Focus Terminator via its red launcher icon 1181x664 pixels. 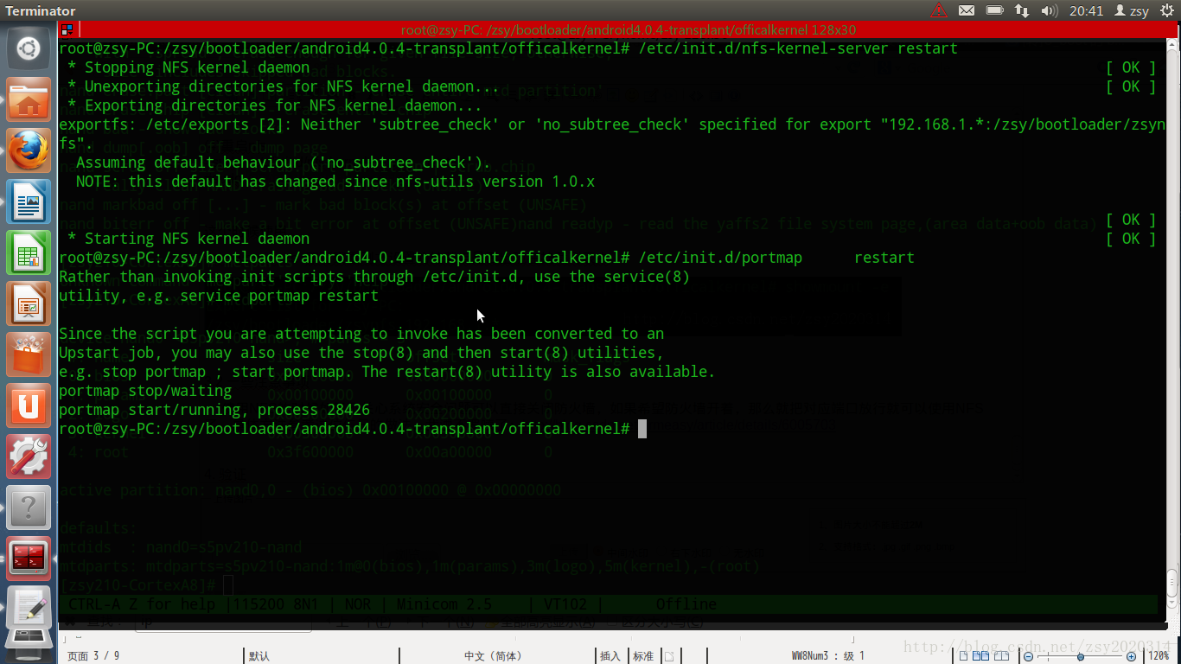(29, 559)
